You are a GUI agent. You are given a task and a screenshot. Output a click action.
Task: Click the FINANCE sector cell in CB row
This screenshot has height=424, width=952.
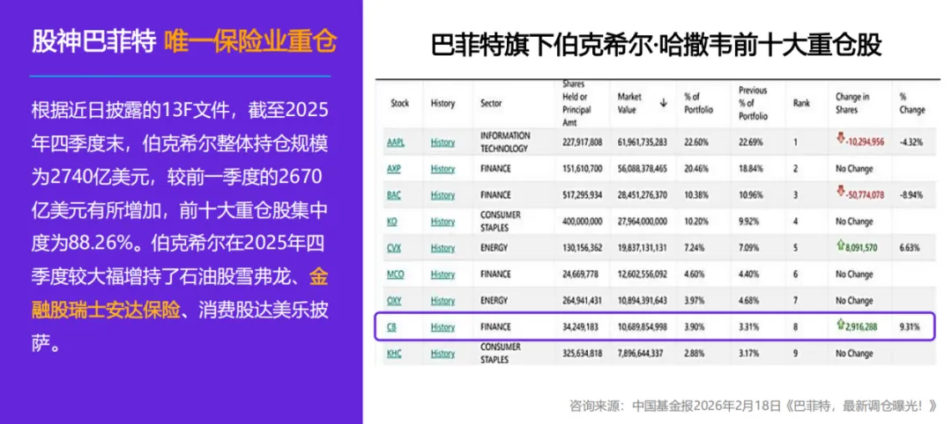point(495,327)
